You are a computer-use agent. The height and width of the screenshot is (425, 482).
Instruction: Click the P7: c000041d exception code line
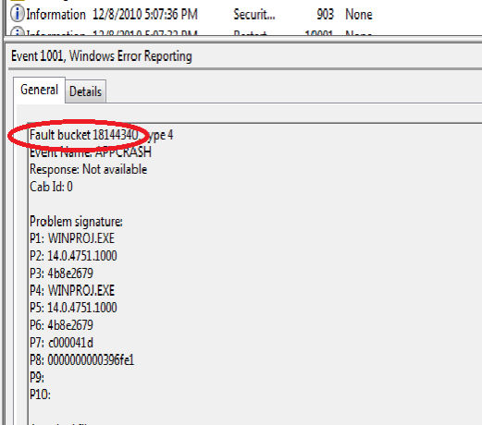(x=61, y=343)
